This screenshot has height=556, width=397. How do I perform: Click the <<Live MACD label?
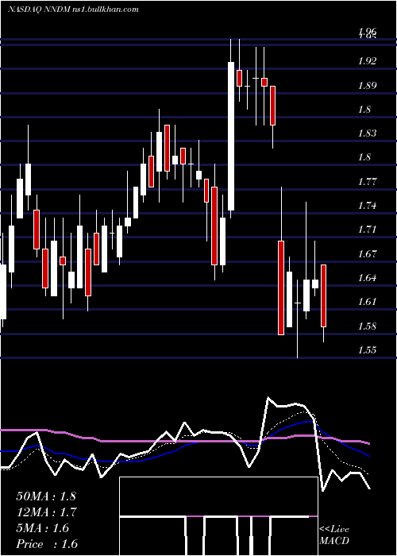tap(334, 535)
